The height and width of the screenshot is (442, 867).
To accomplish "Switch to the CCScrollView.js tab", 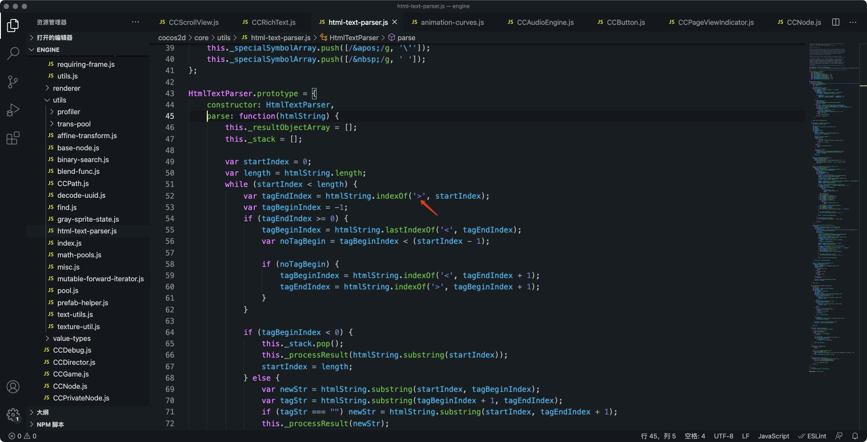I will [189, 22].
